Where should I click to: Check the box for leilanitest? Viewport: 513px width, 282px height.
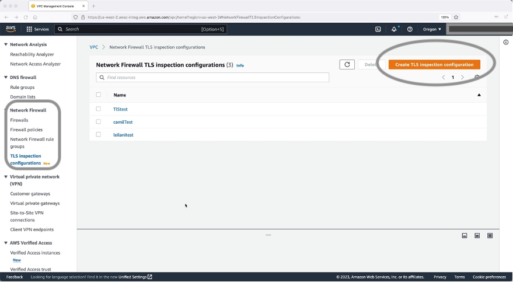(99, 134)
